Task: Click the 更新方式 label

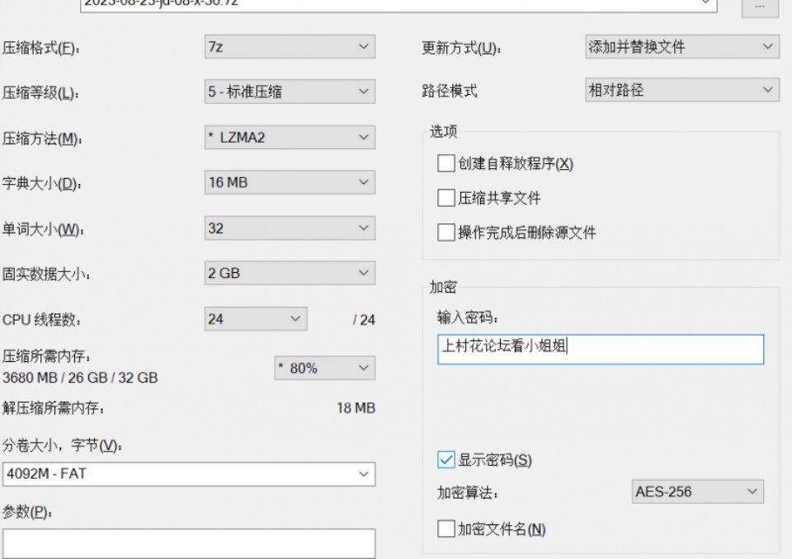Action: pos(461,48)
